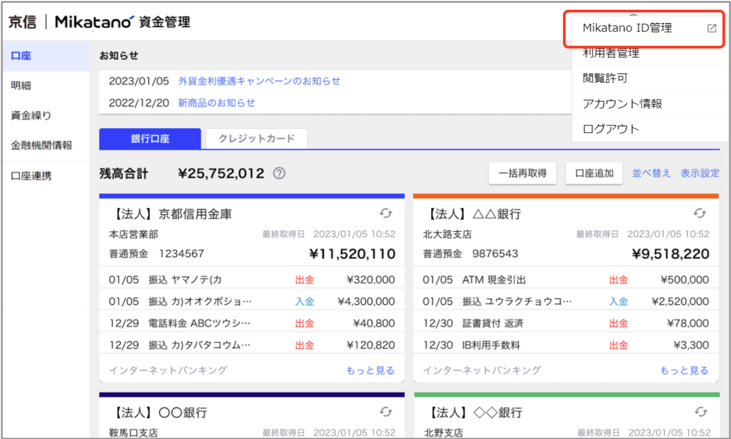Click the 【法人】△△銀行 card title

(472, 214)
